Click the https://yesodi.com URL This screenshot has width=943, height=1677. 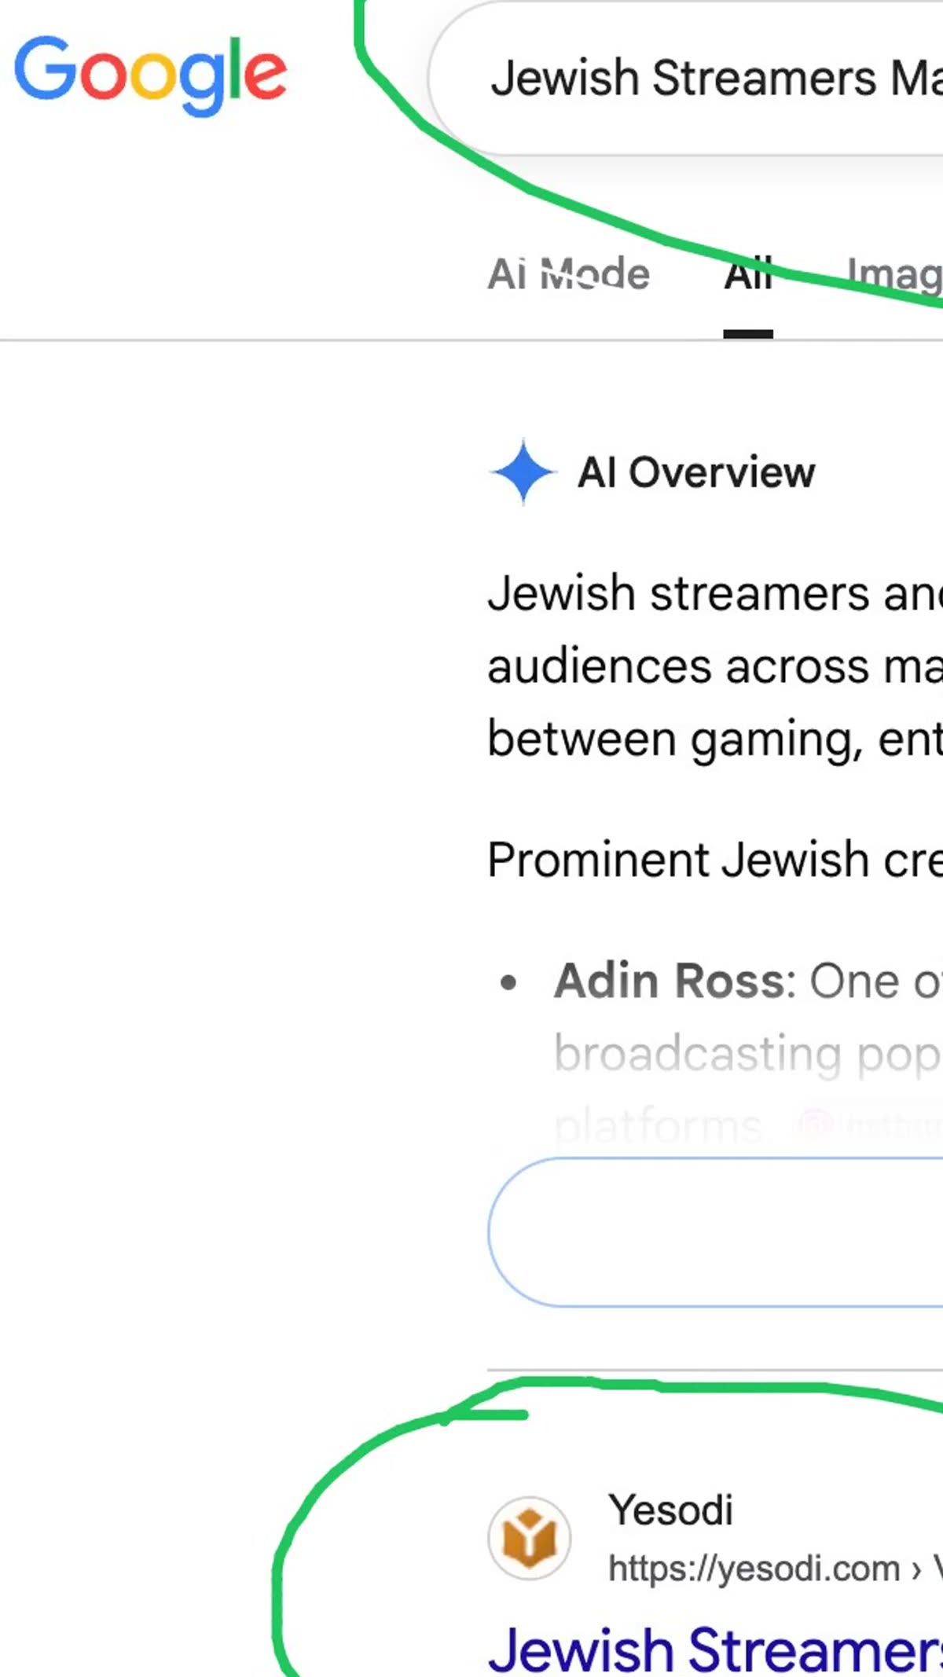[754, 1569]
